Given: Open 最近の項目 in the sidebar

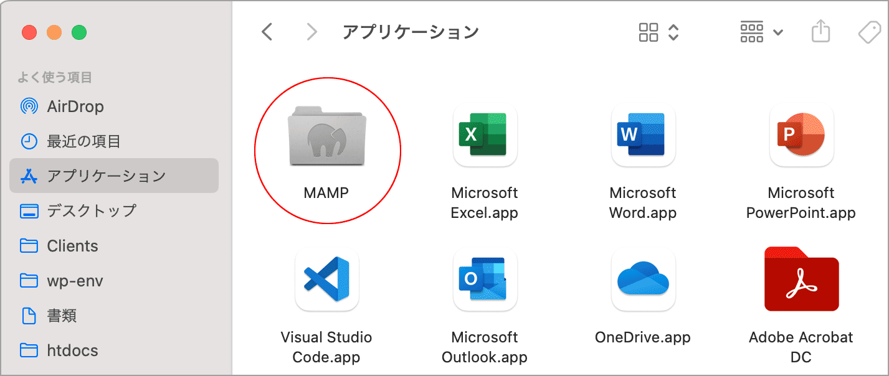Looking at the screenshot, I should tap(114, 141).
